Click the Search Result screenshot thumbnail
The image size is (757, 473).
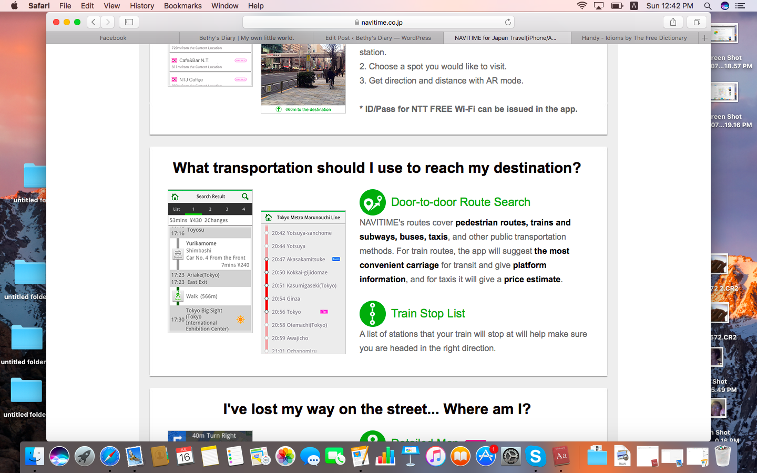[210, 261]
